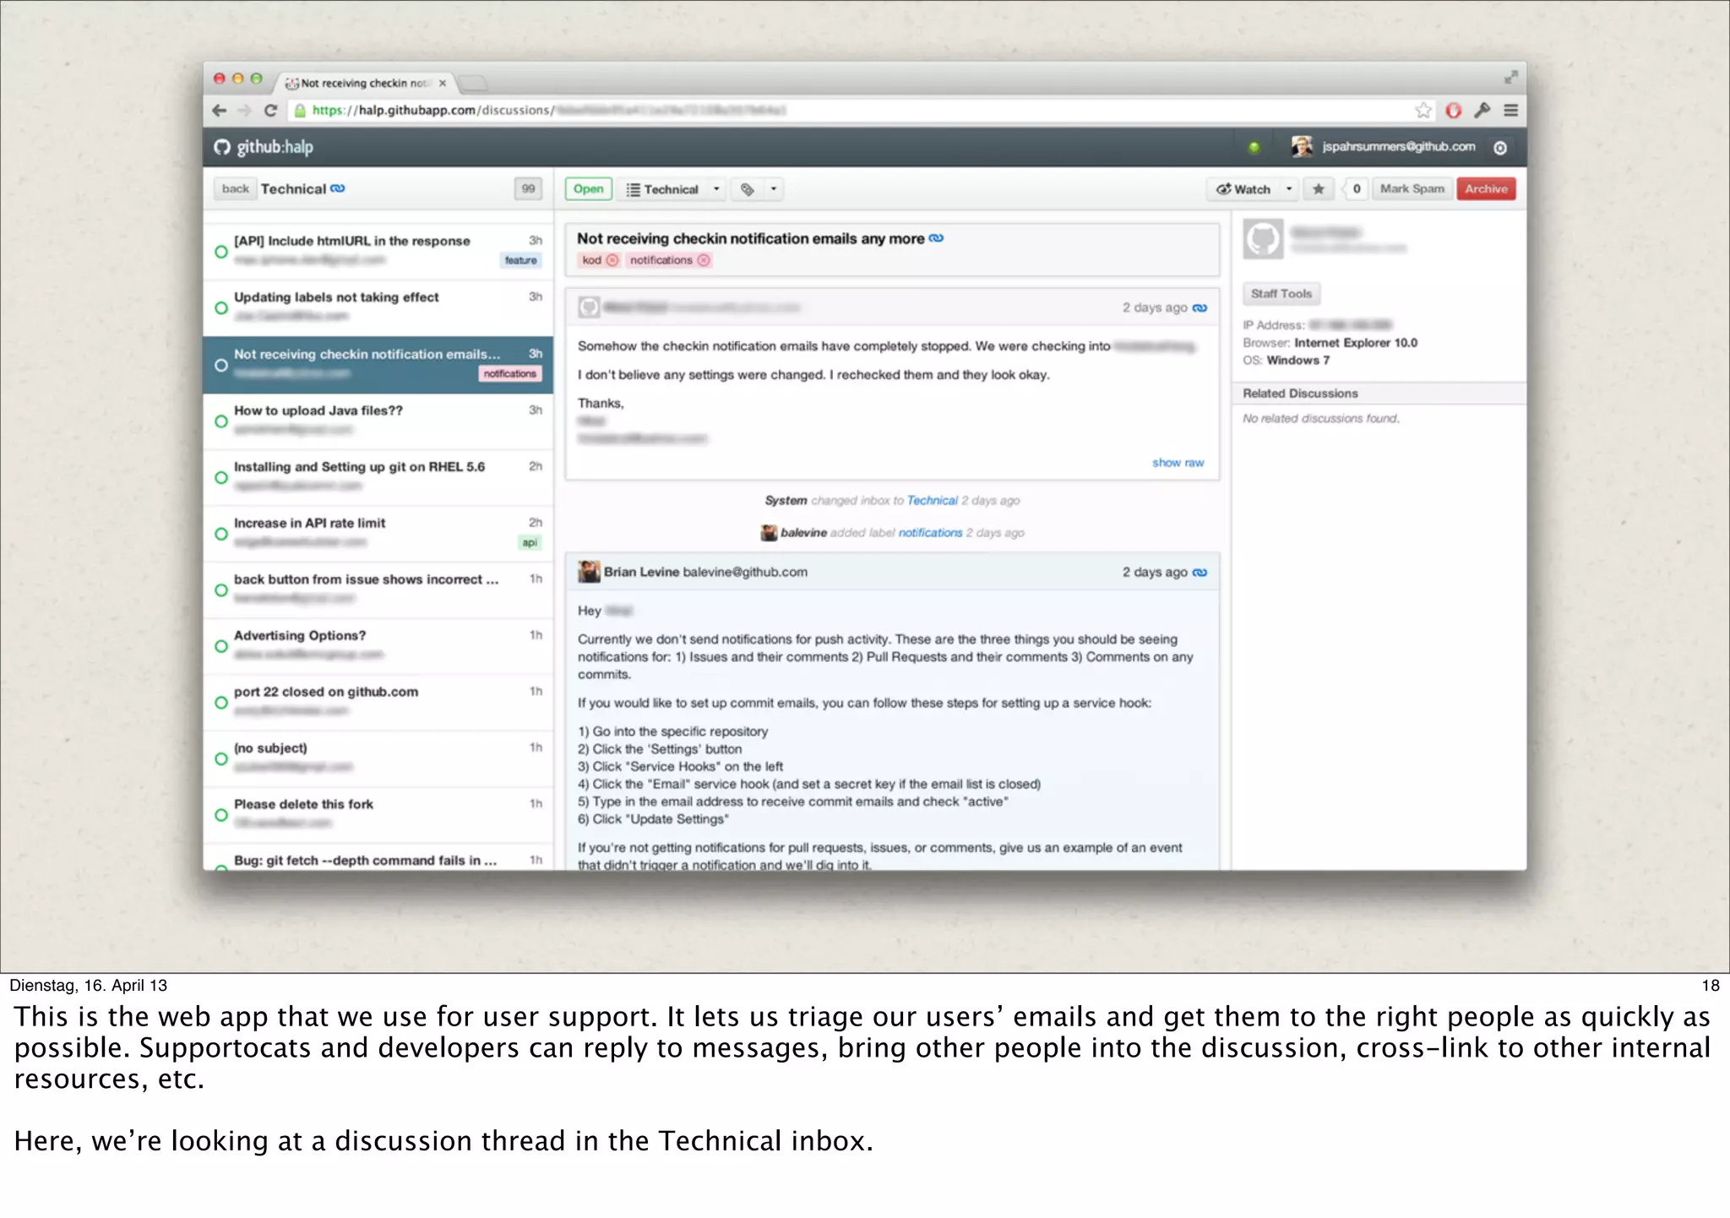Open the browser hamburger menu
Image resolution: width=1730 pixels, height=1218 pixels.
coord(1511,111)
